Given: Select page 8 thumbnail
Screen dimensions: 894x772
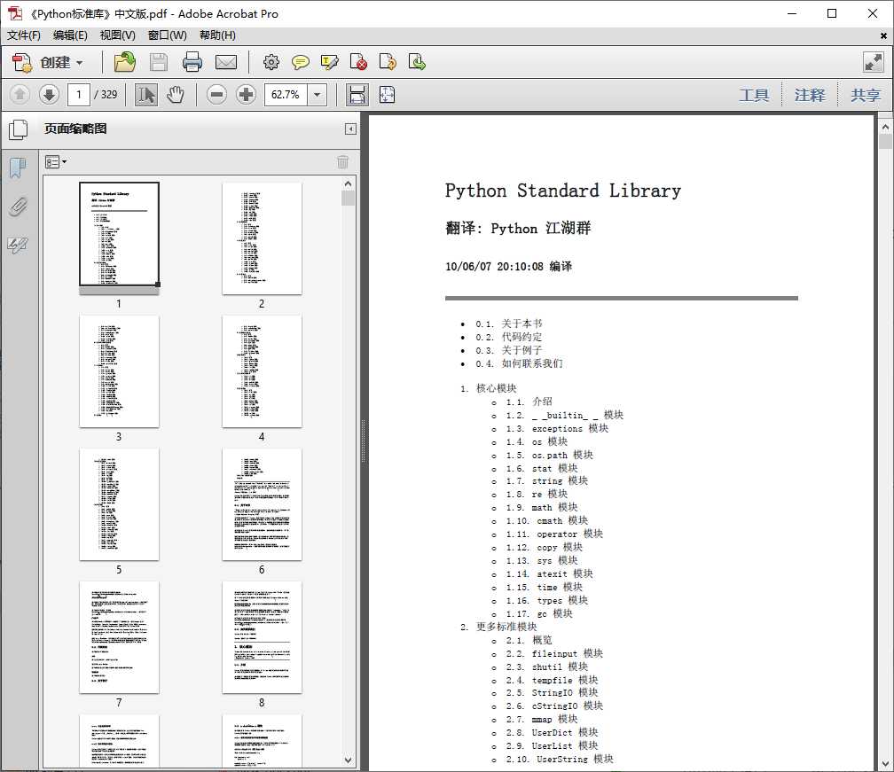Looking at the screenshot, I should [262, 637].
